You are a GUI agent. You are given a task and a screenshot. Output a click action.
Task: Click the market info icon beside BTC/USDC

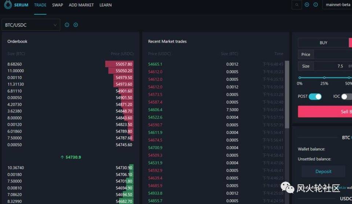tap(67, 25)
